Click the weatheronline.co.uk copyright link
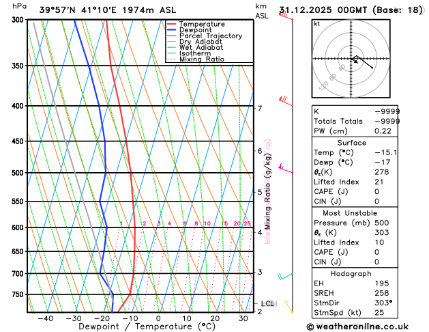This screenshot has height=332, width=429. pyautogui.click(x=357, y=327)
